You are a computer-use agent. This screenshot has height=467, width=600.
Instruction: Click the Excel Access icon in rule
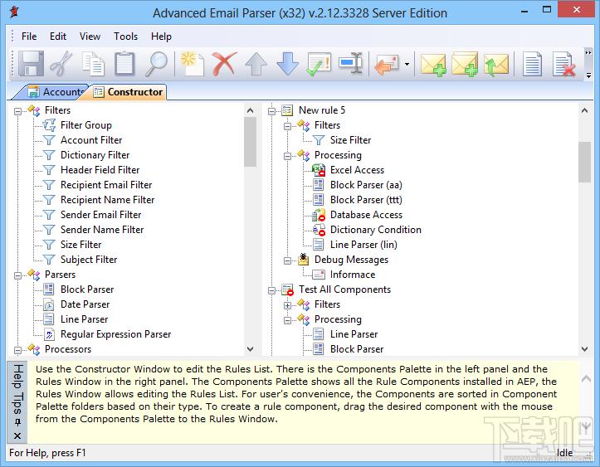click(319, 170)
